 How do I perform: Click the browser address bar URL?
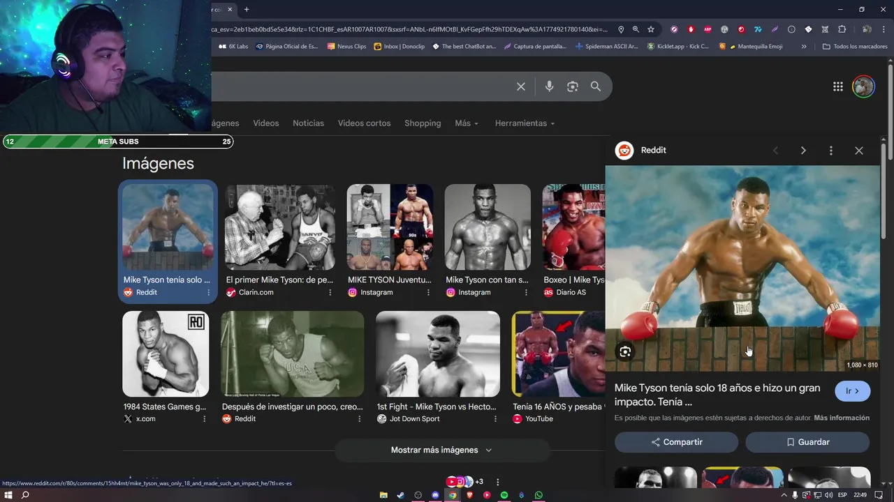(409, 29)
